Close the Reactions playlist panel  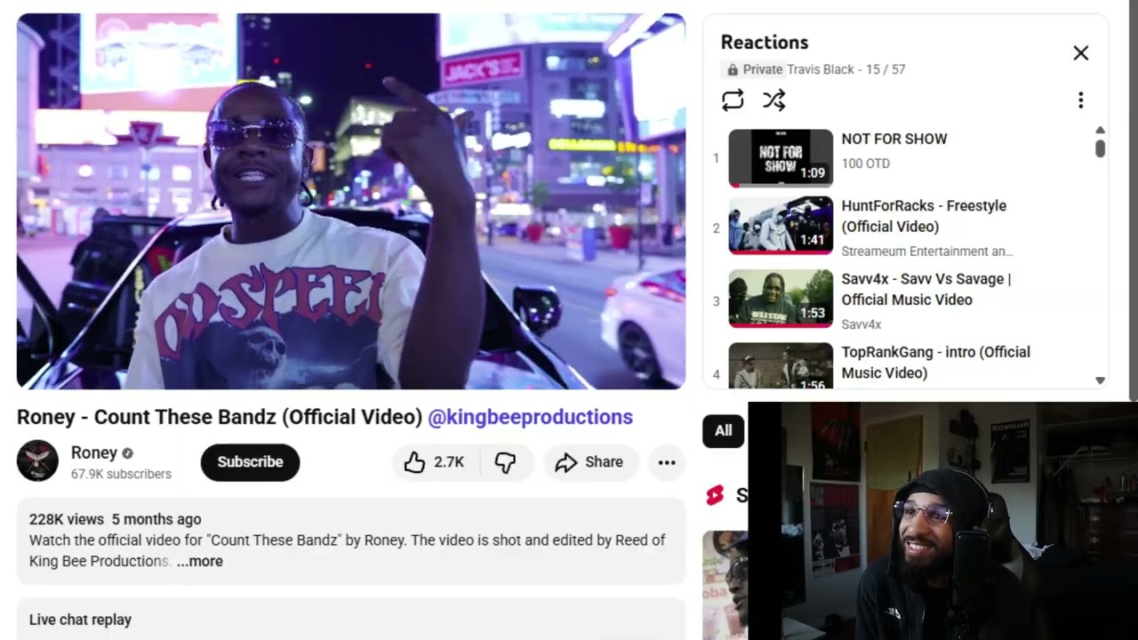point(1081,53)
